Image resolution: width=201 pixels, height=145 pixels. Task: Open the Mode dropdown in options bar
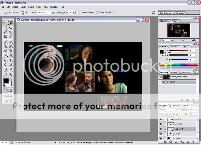(45, 12)
